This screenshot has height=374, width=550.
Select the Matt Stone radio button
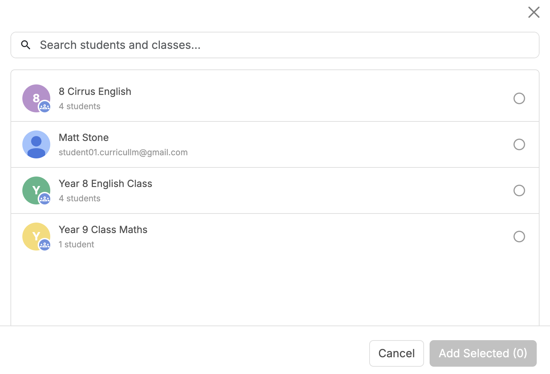(x=519, y=144)
